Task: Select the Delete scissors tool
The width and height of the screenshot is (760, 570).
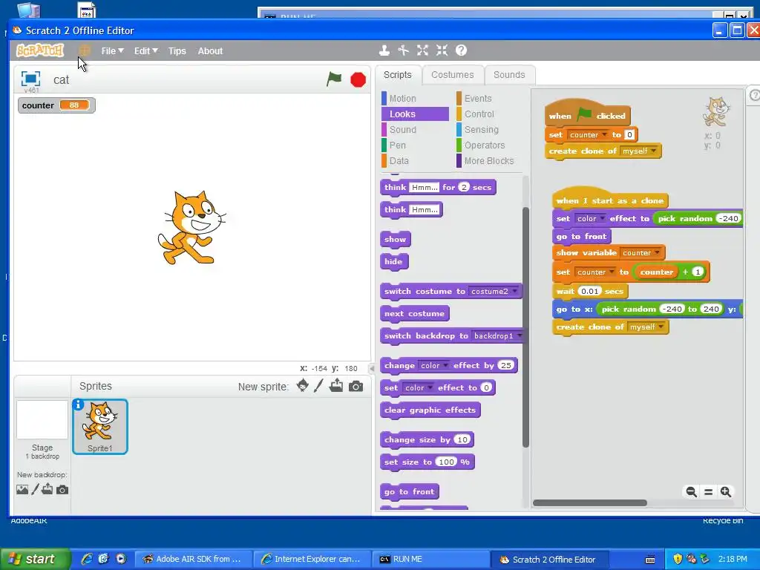Action: [403, 50]
